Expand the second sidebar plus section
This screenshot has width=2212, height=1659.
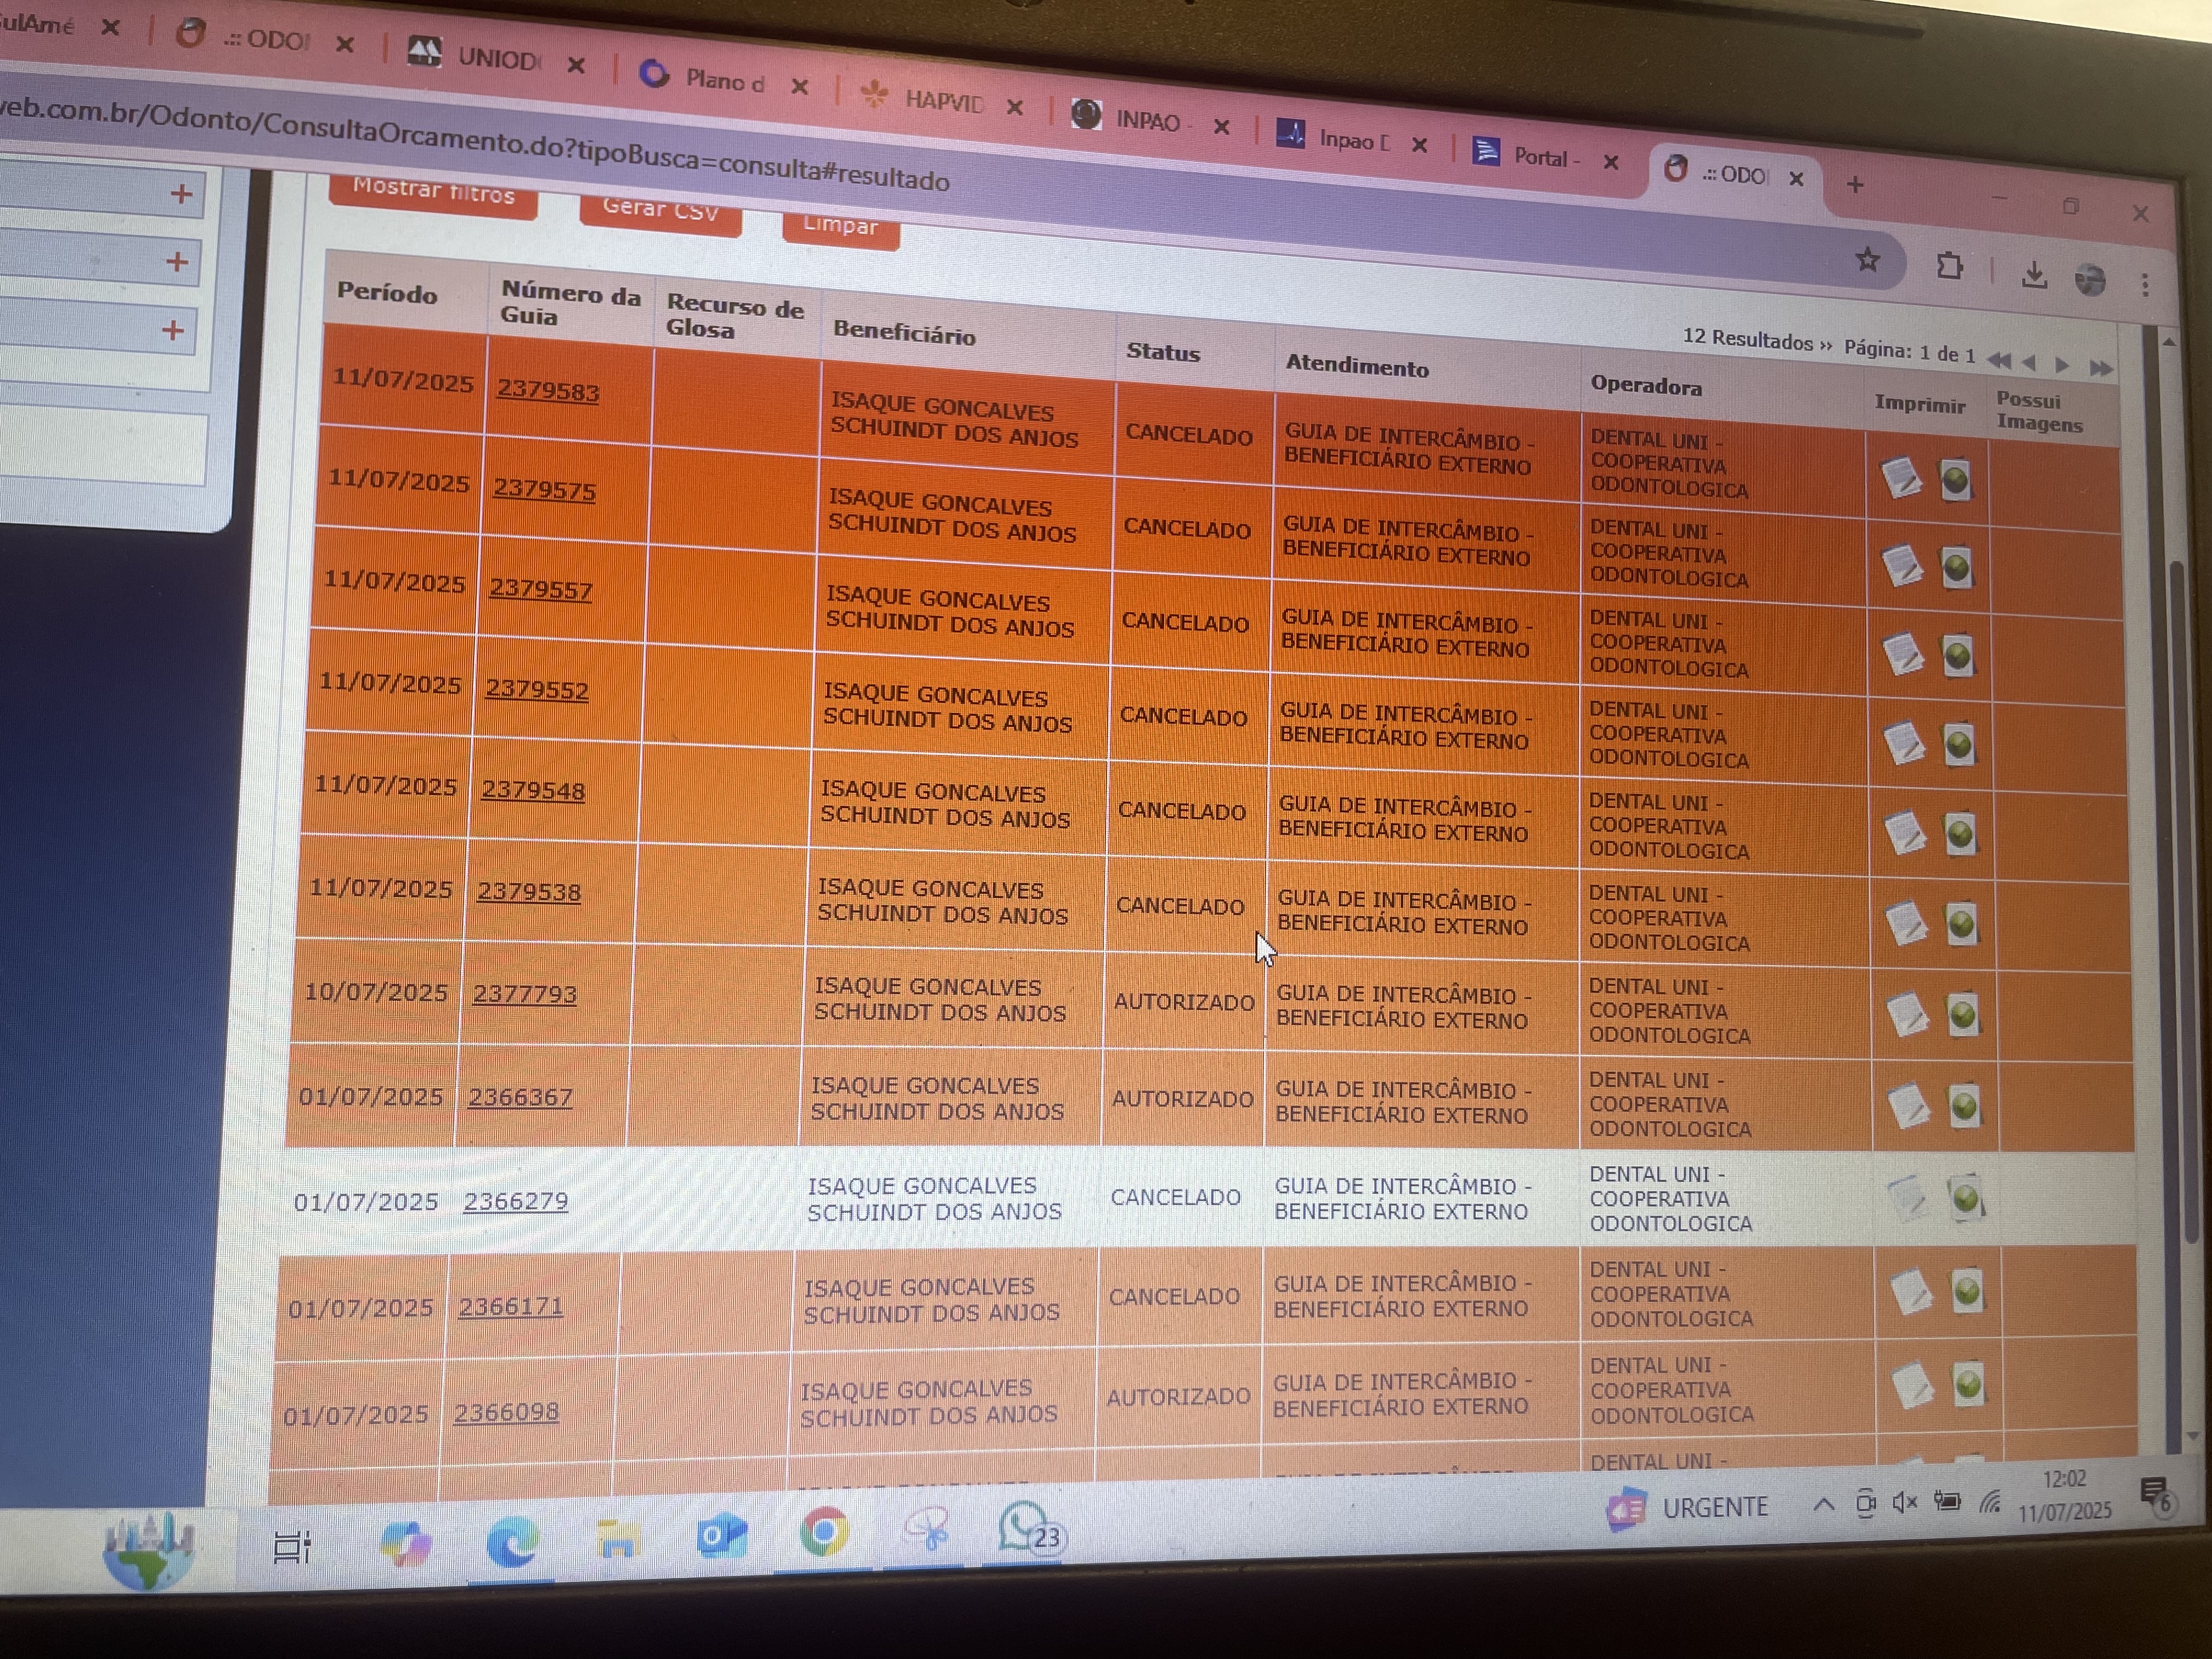tap(177, 262)
